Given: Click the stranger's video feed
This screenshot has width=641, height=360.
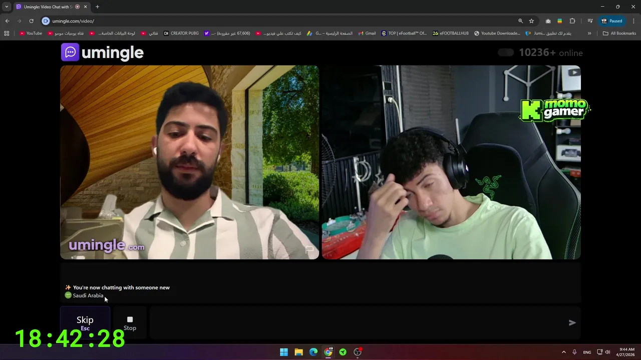Looking at the screenshot, I should pos(189,162).
